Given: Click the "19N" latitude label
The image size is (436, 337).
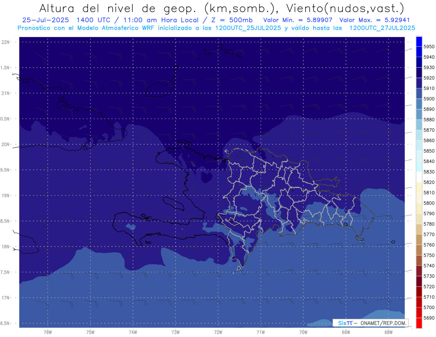Looking at the screenshot, I should point(6,196).
